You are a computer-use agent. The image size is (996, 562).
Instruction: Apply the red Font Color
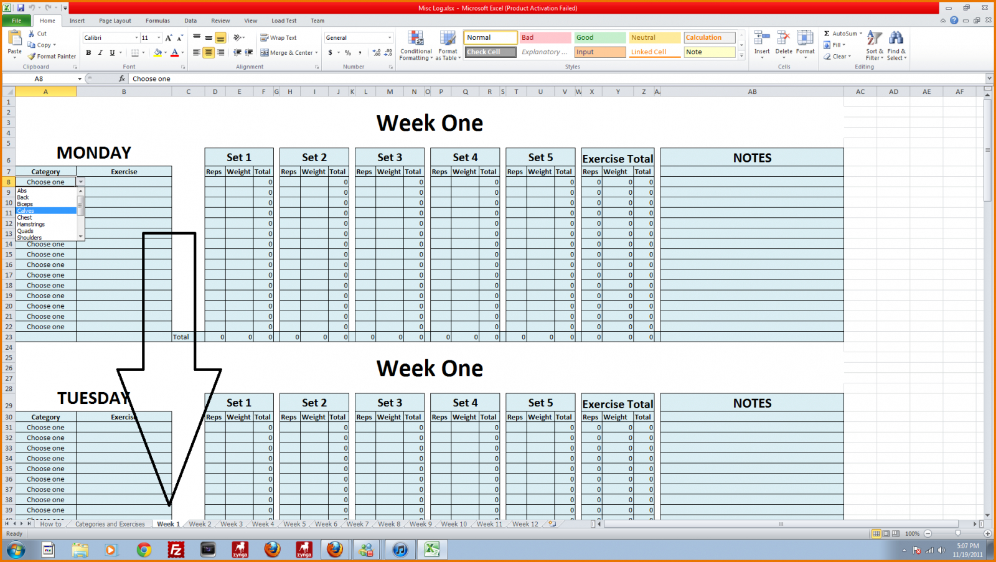pos(175,53)
